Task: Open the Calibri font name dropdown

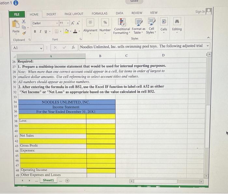Action: pyautogui.click(x=57, y=23)
